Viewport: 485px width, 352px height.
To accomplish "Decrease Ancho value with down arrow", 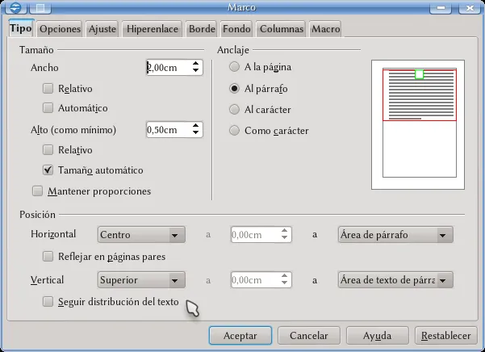I will tap(195, 70).
